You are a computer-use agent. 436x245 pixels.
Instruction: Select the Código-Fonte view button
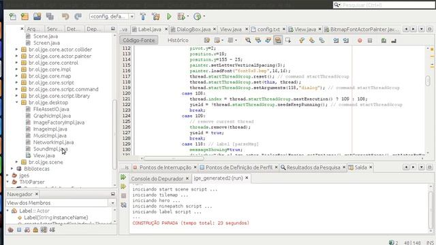tap(139, 40)
